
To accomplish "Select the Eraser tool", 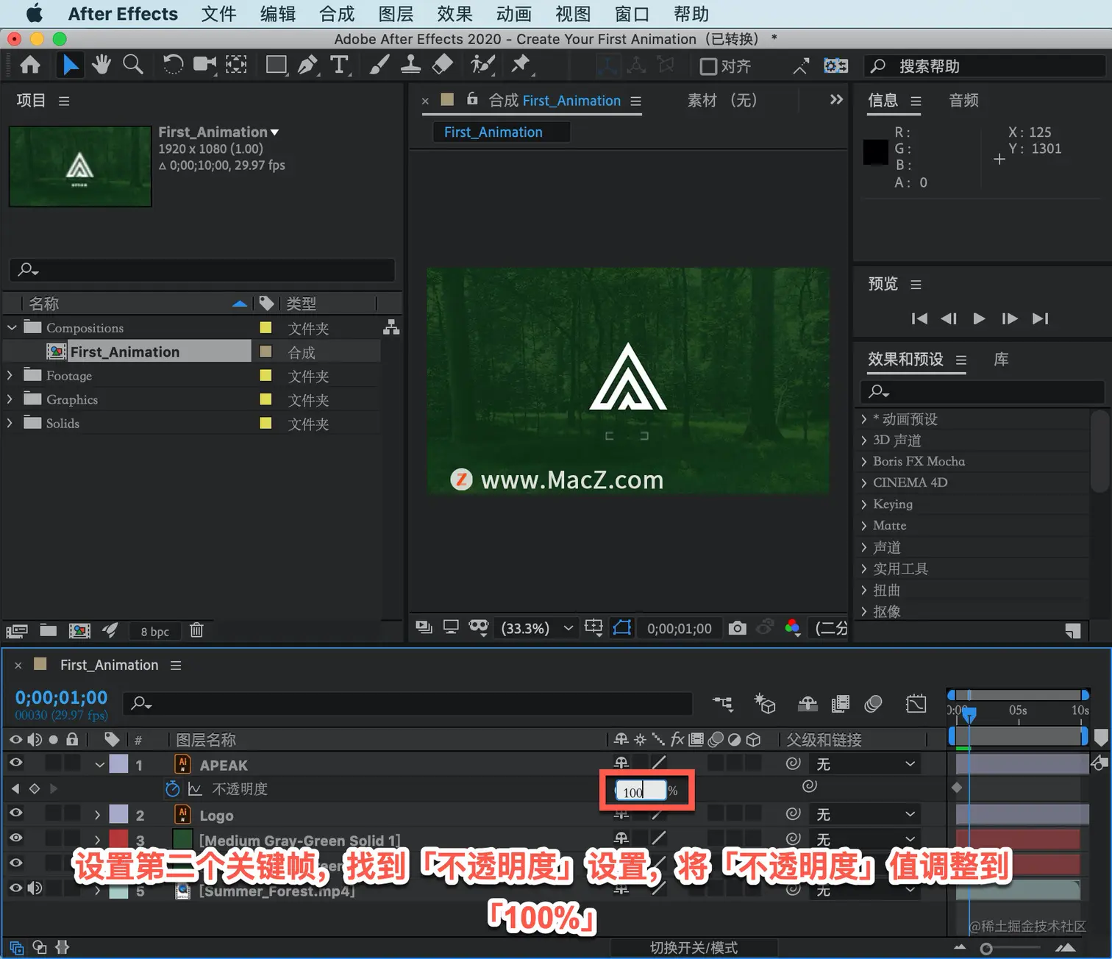I will 442,65.
